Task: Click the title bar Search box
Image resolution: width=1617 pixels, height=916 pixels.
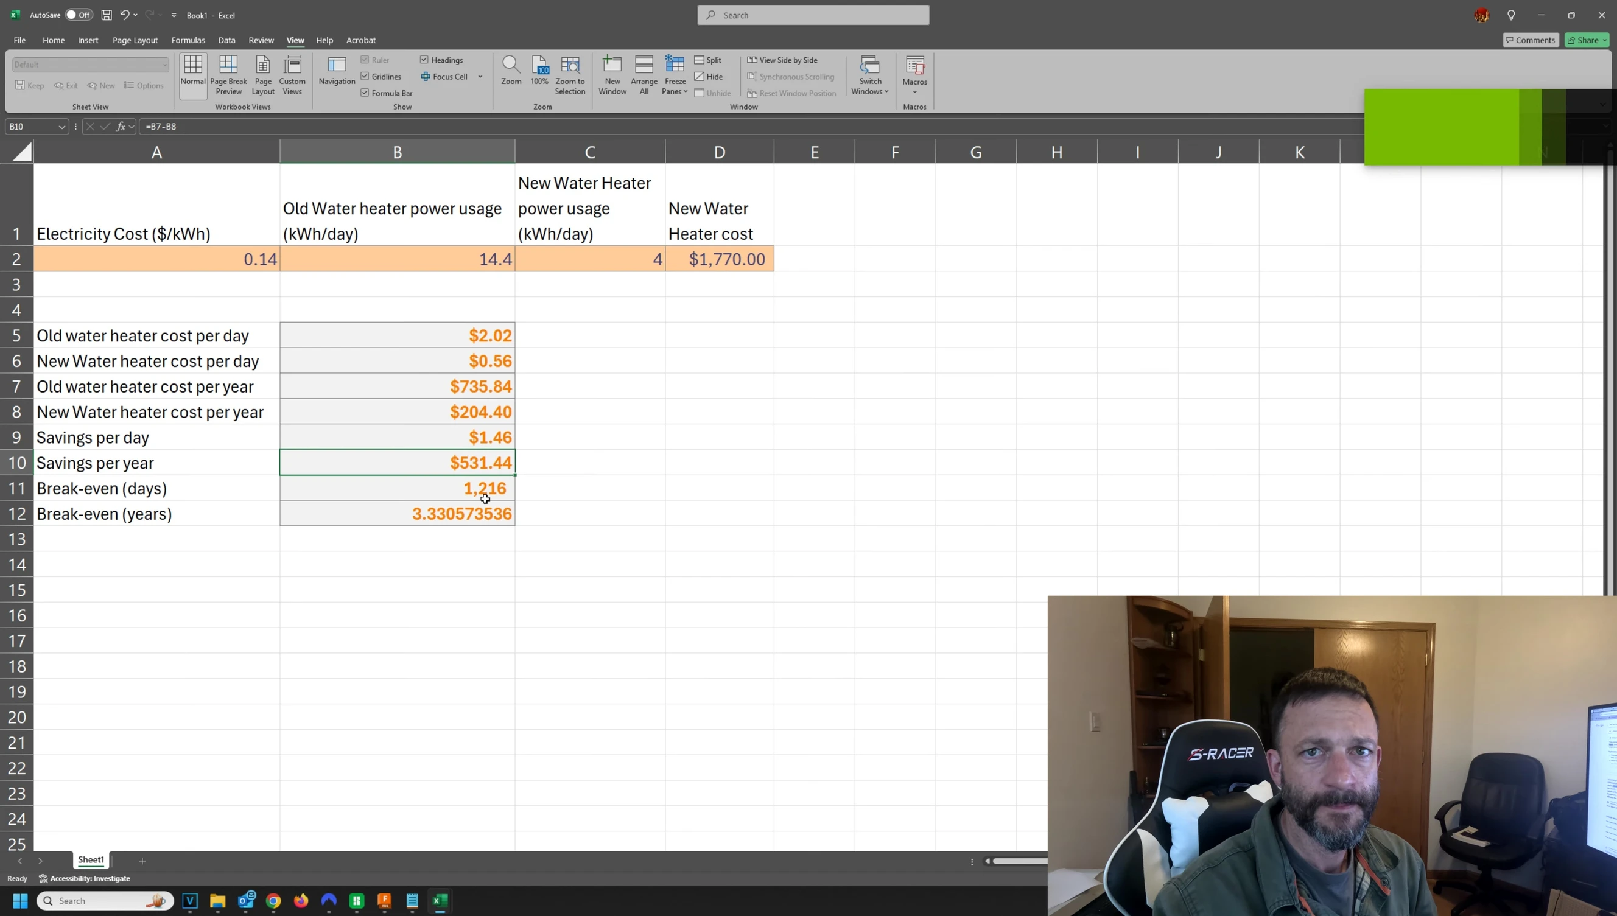Action: point(813,15)
